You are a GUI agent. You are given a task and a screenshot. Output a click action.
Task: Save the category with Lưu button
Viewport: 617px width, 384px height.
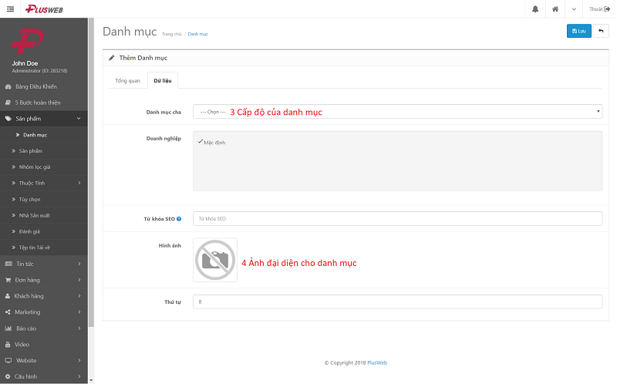pos(579,31)
